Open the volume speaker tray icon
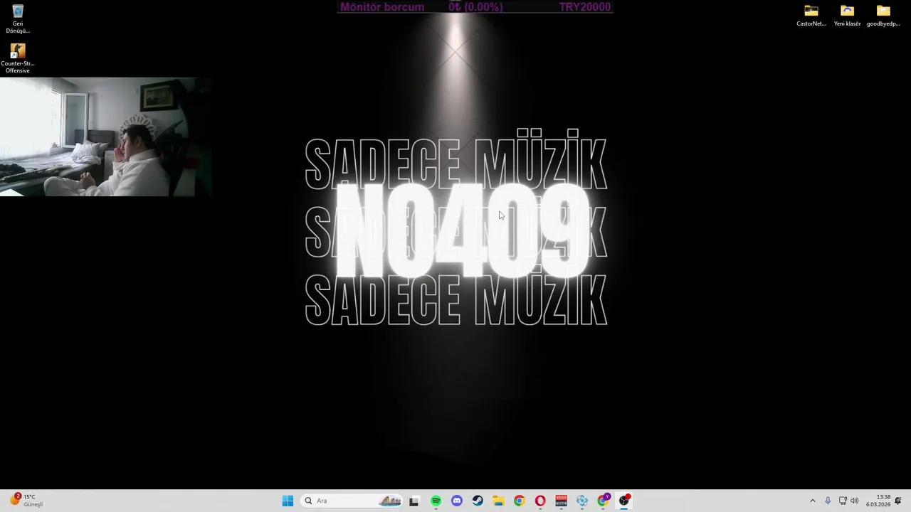 (855, 501)
